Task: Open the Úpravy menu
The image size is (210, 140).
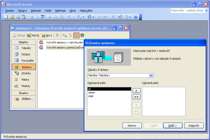Action: click(22, 11)
